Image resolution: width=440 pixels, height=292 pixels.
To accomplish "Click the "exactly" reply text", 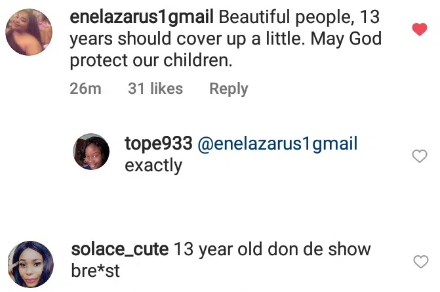I will coord(153,165).
